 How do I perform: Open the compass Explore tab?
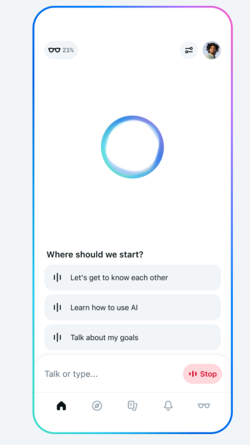coord(97,406)
